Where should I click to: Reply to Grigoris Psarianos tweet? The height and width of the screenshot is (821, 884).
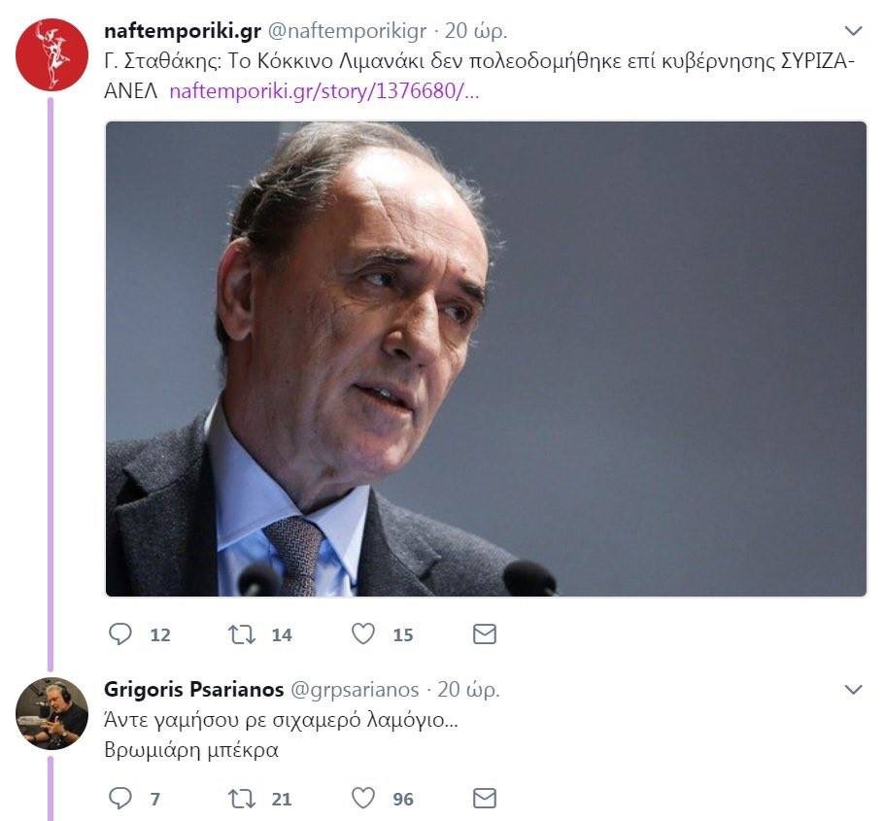click(x=120, y=798)
